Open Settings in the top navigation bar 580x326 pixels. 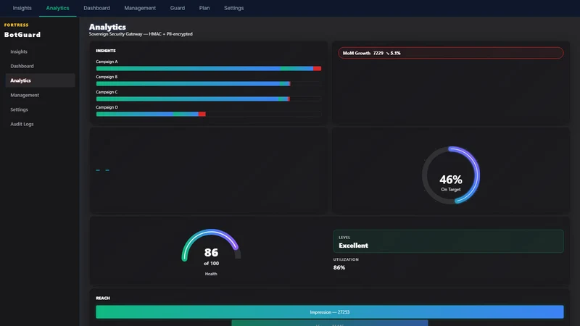pos(233,8)
